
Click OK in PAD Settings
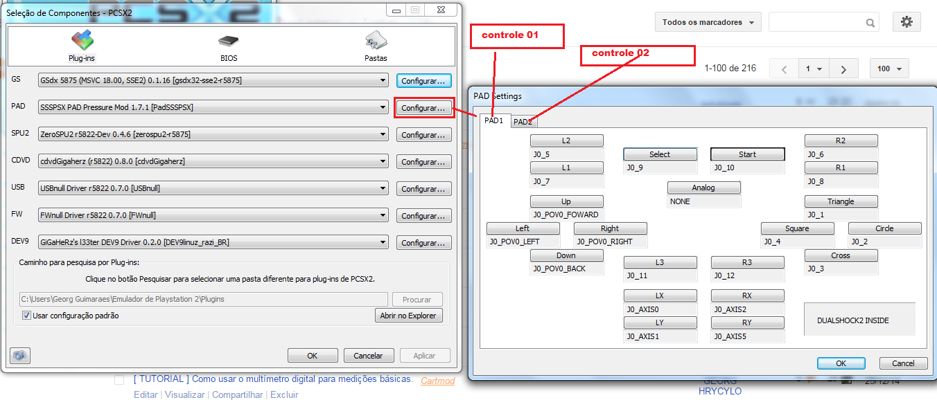[x=841, y=363]
